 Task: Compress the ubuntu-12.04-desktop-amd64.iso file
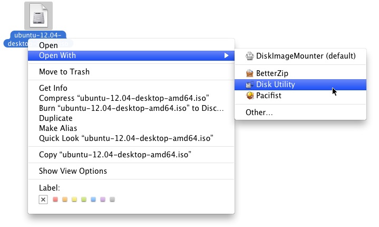coord(131,98)
